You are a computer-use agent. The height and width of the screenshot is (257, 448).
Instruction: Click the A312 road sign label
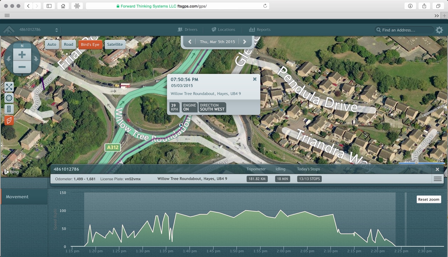coord(113,147)
